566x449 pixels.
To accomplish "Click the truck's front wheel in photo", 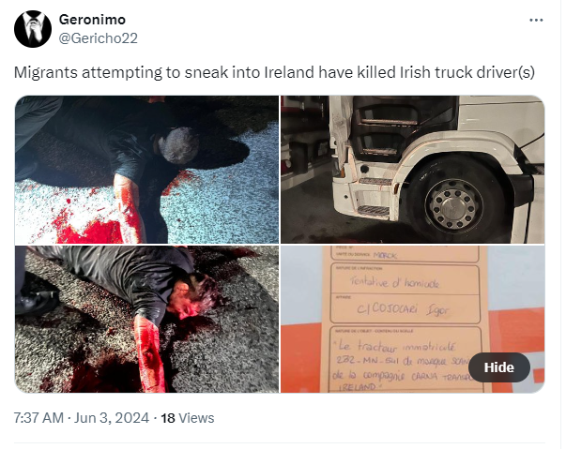I will tap(453, 204).
